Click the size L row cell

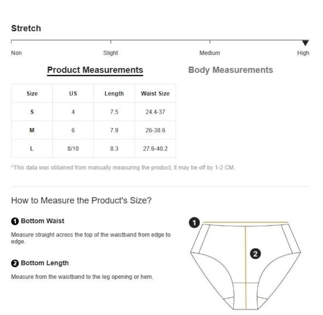click(32, 148)
